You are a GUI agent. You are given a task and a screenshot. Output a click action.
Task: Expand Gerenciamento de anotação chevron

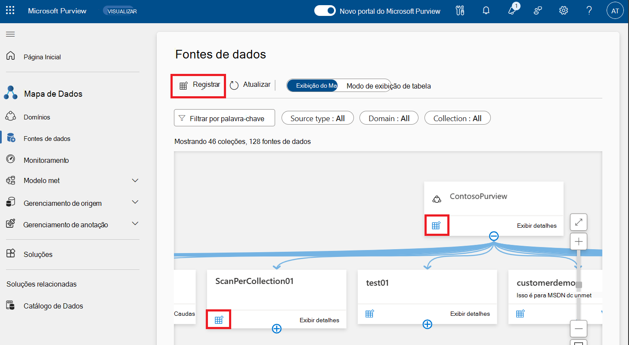click(135, 224)
